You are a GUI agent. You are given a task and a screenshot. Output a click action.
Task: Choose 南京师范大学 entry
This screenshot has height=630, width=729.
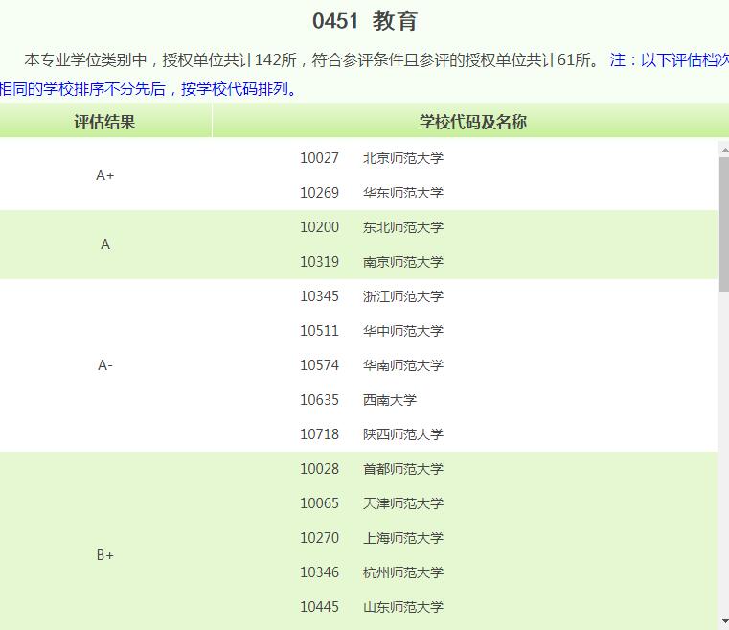pos(402,262)
